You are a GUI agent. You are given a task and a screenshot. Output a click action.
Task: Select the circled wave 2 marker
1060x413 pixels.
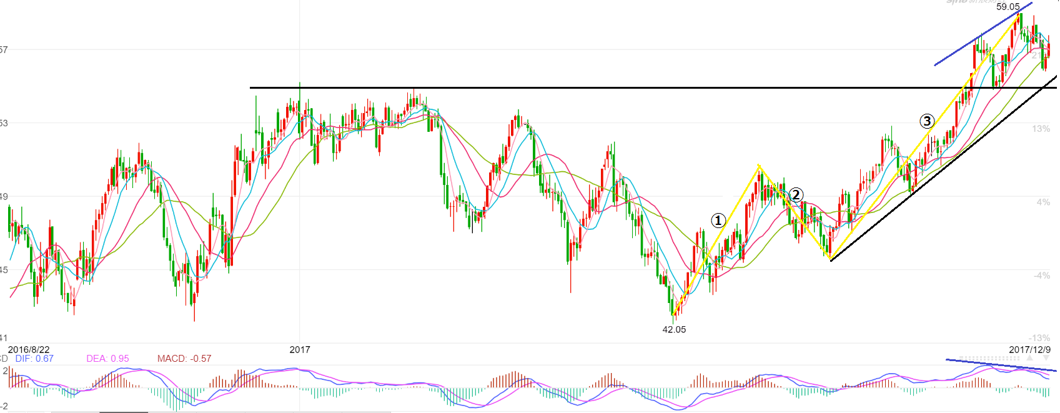[x=795, y=195]
